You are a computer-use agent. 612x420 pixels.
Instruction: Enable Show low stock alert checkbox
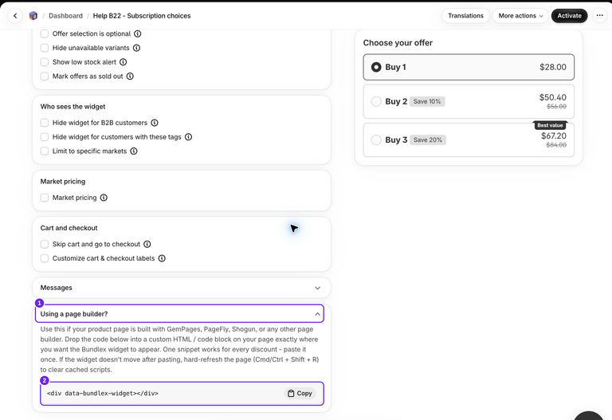coord(45,62)
